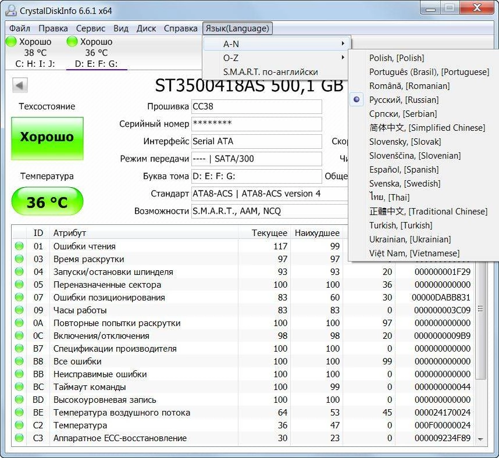This screenshot has width=499, height=458.
Task: Click the Текущее column header
Action: pos(264,233)
